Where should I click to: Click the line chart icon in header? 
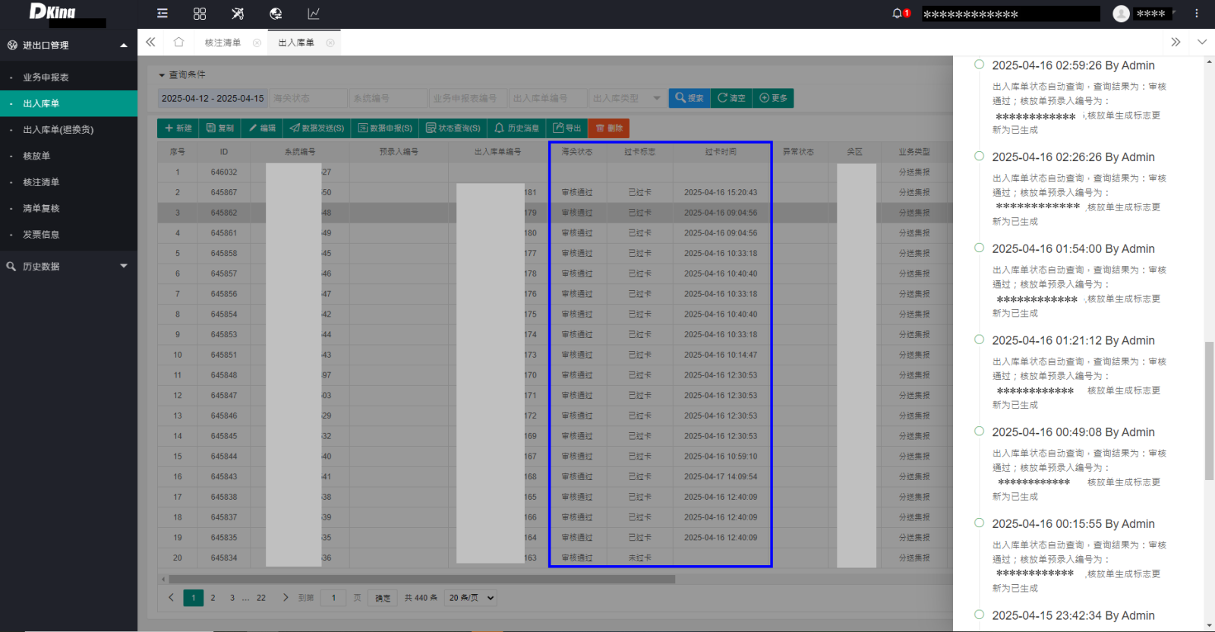(x=314, y=14)
